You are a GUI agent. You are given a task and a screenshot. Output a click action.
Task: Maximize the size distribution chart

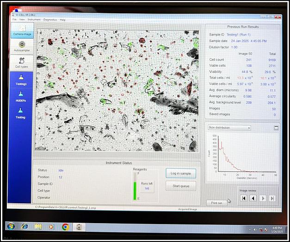tap(276, 128)
